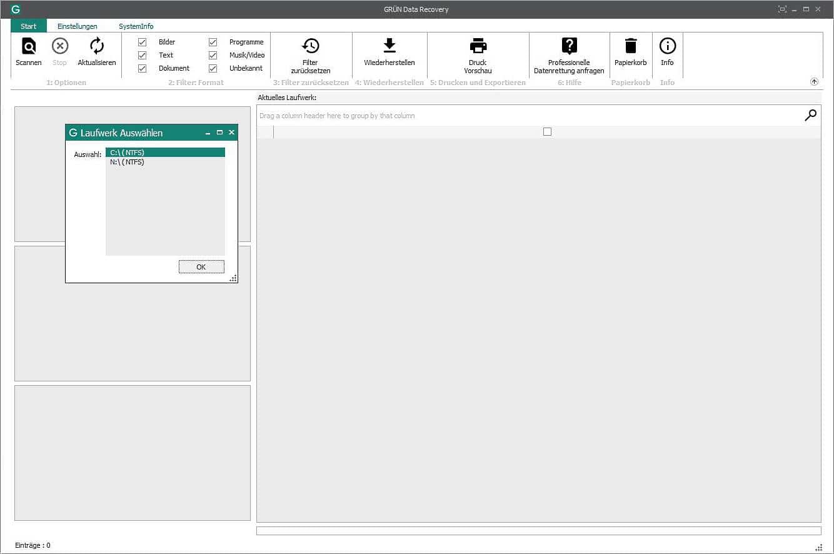Click the Stop scan icon
Image resolution: width=834 pixels, height=554 pixels.
[59, 46]
